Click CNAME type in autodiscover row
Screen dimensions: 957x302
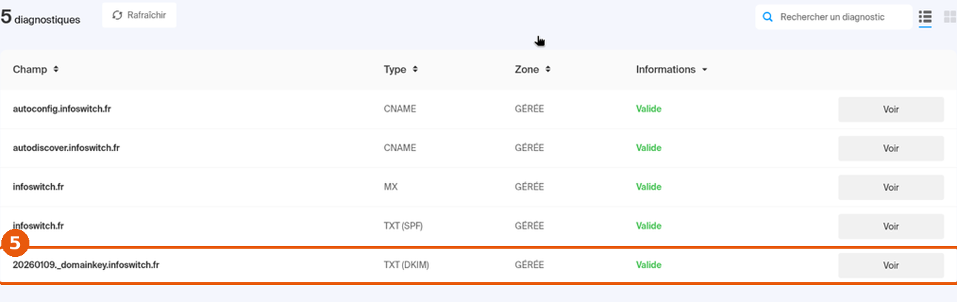point(400,148)
